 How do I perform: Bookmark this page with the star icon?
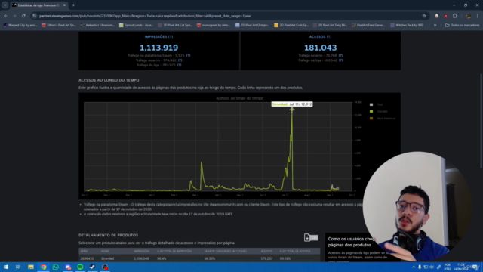tap(424, 16)
